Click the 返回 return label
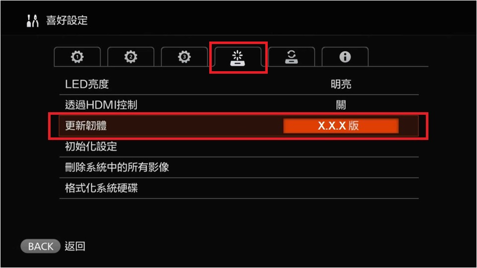 coord(75,246)
